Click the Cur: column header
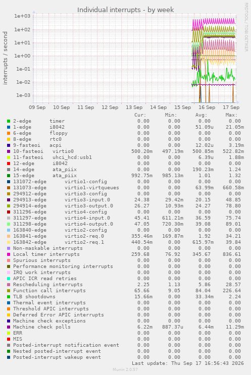251x375 pixels. click(140, 115)
